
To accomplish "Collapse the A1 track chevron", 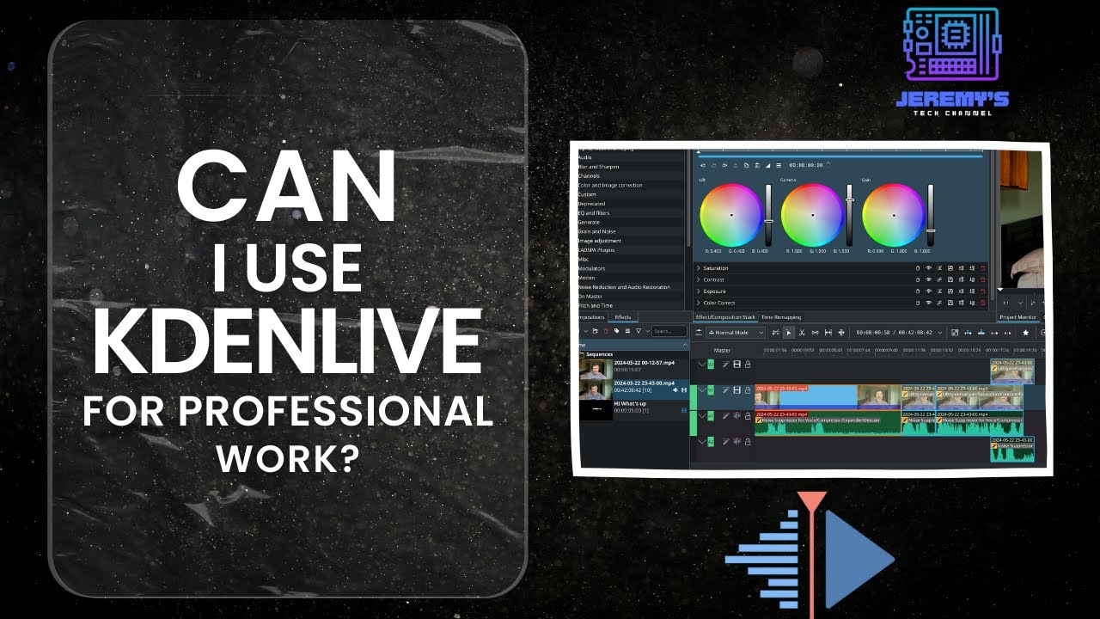I will pyautogui.click(x=702, y=416).
